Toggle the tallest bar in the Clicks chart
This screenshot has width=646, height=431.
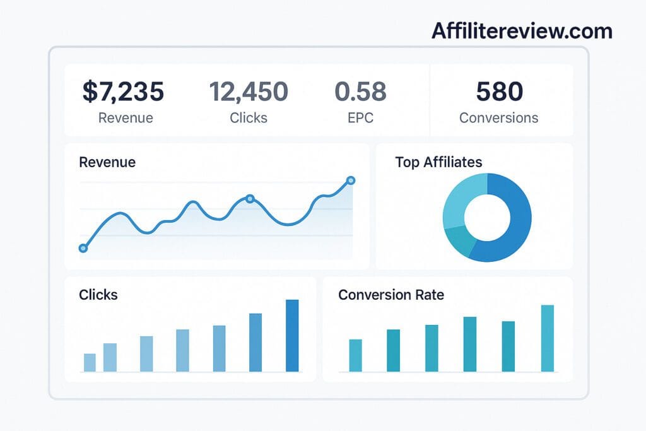tap(293, 334)
